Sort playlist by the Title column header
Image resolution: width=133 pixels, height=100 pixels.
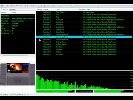coord(58,9)
